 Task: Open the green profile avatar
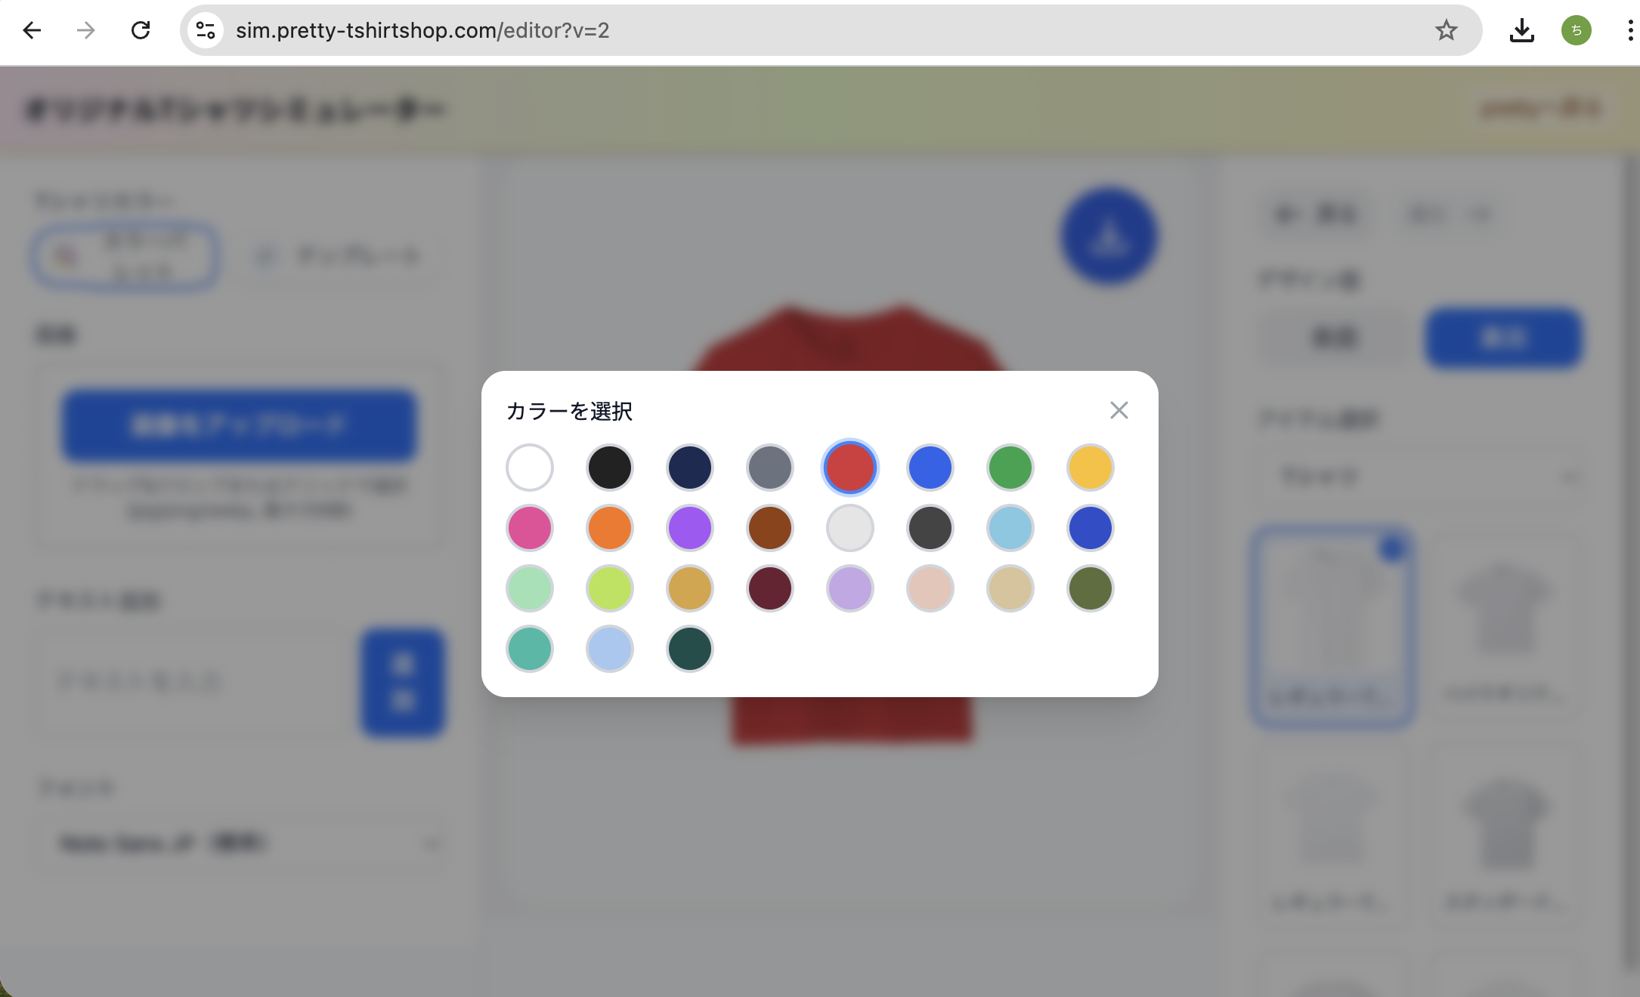[1576, 30]
